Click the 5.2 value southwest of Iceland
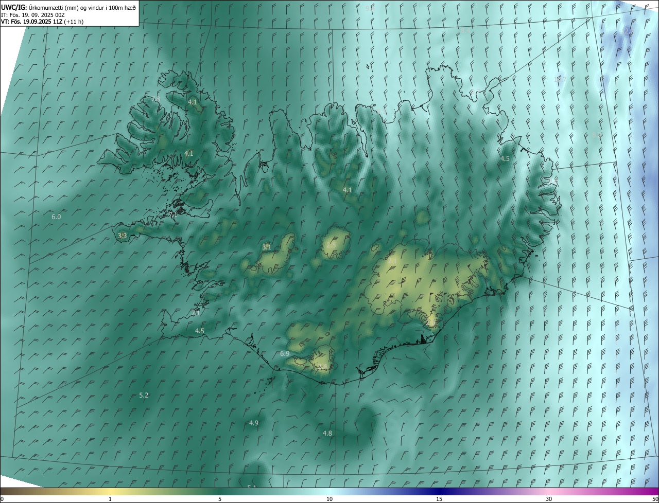Viewport: 659px width, 503px height. click(144, 395)
